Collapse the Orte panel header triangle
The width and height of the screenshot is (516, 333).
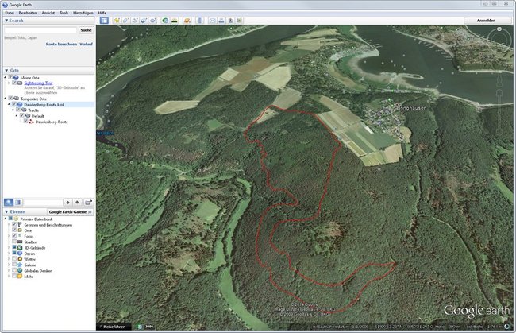tap(6, 70)
